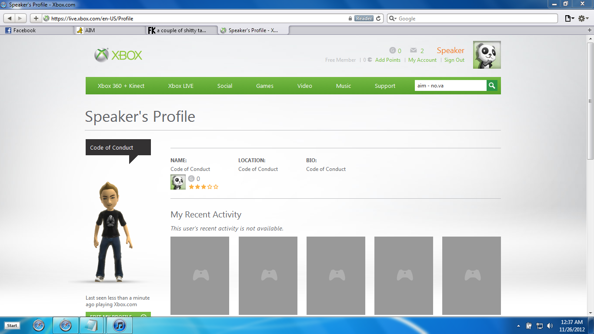Open the Google search magnifier dropdown
The image size is (594, 334).
pyautogui.click(x=393, y=19)
